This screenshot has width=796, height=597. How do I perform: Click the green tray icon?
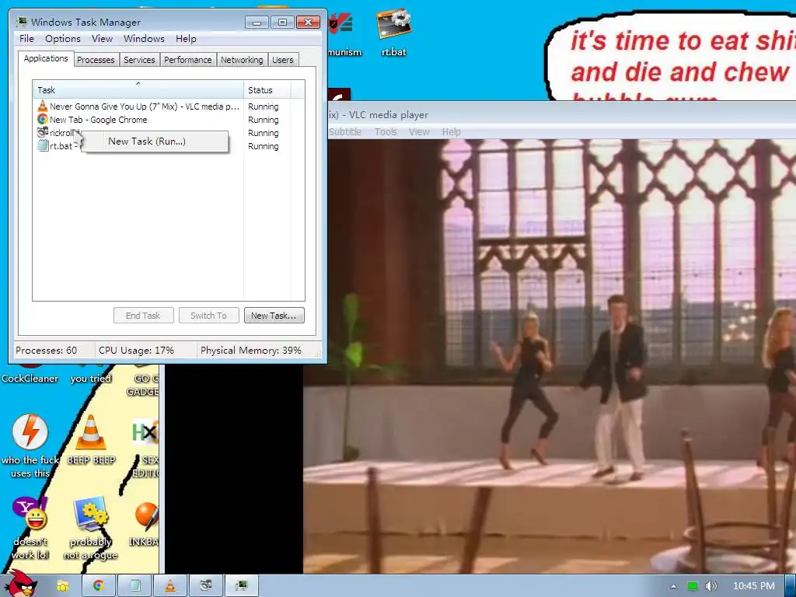click(692, 586)
